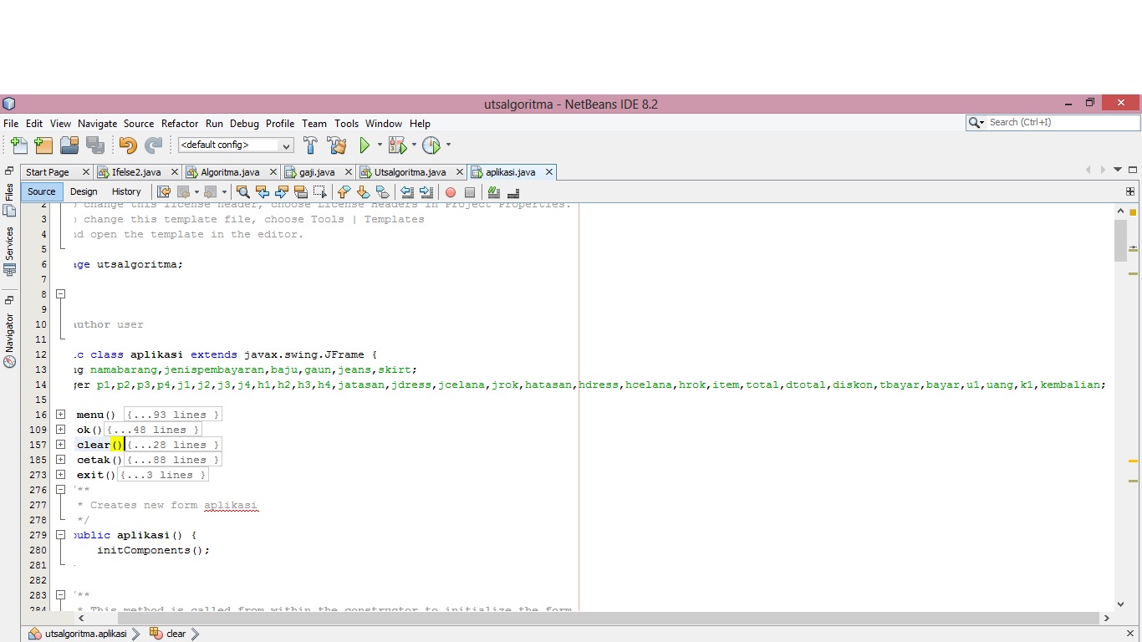Save all open files
The height and width of the screenshot is (642, 1142).
94,145
